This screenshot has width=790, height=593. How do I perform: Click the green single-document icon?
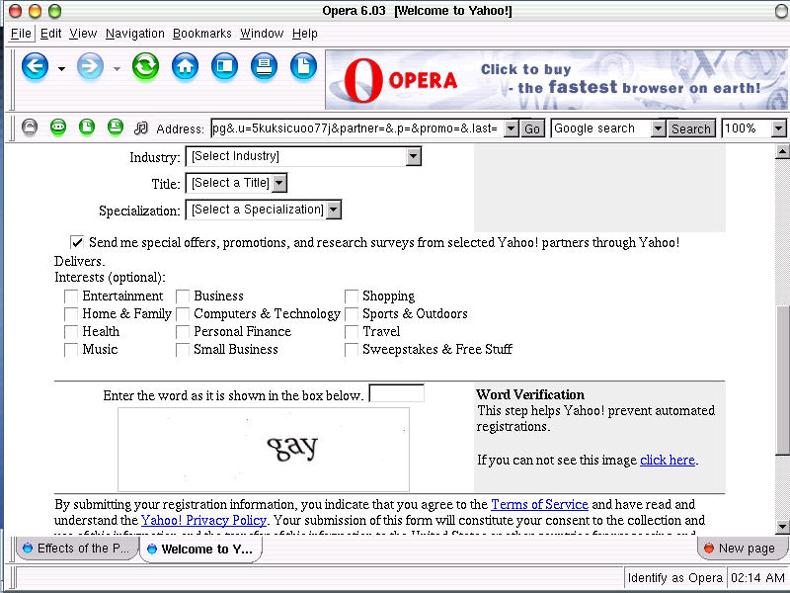tap(87, 127)
